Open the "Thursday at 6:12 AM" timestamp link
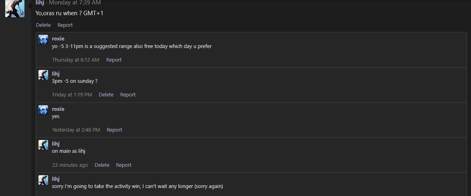 tap(76, 60)
